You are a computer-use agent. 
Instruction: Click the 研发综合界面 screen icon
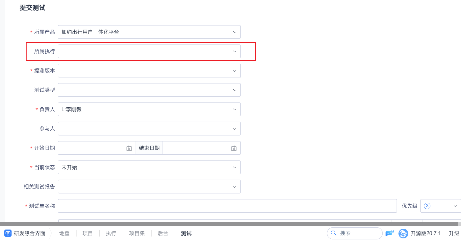8,233
